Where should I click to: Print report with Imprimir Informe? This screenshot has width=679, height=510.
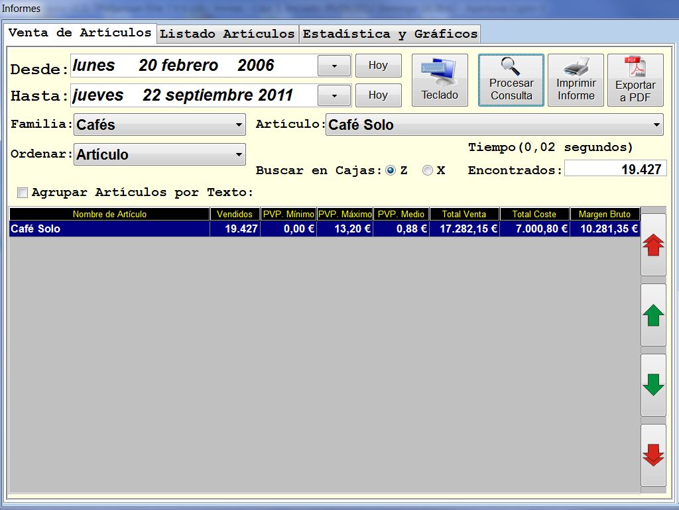click(x=576, y=80)
